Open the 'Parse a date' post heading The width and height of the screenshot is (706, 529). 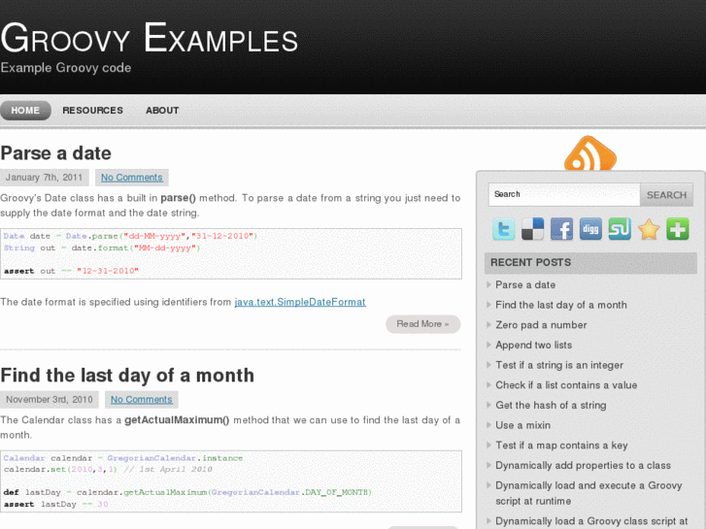point(55,153)
